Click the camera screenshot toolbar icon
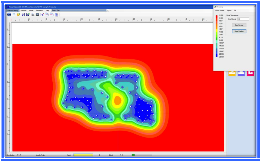Image resolution: width=261 pixels, height=162 pixels. (38, 14)
